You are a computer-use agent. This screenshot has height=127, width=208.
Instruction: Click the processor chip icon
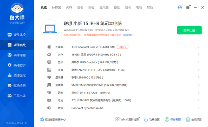click(49, 47)
